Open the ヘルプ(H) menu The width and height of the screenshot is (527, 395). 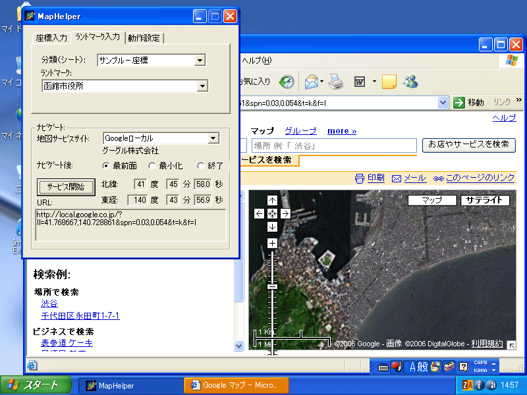click(x=256, y=61)
